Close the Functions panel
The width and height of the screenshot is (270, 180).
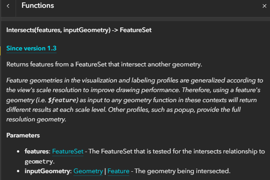(264, 6)
